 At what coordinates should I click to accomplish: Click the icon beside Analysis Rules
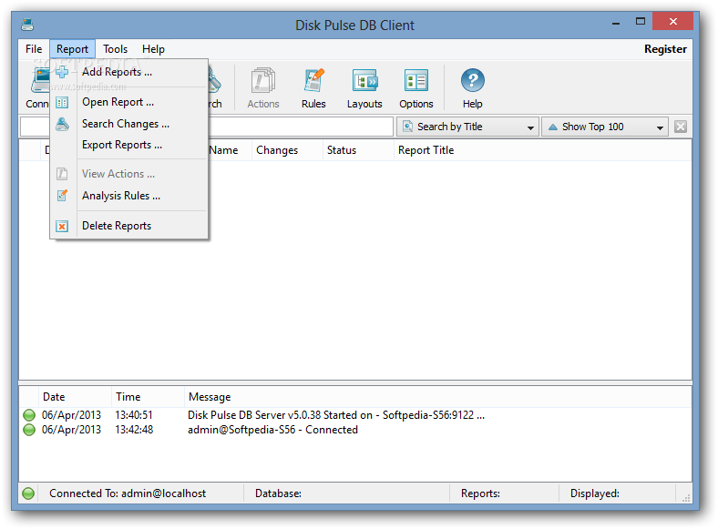click(62, 196)
